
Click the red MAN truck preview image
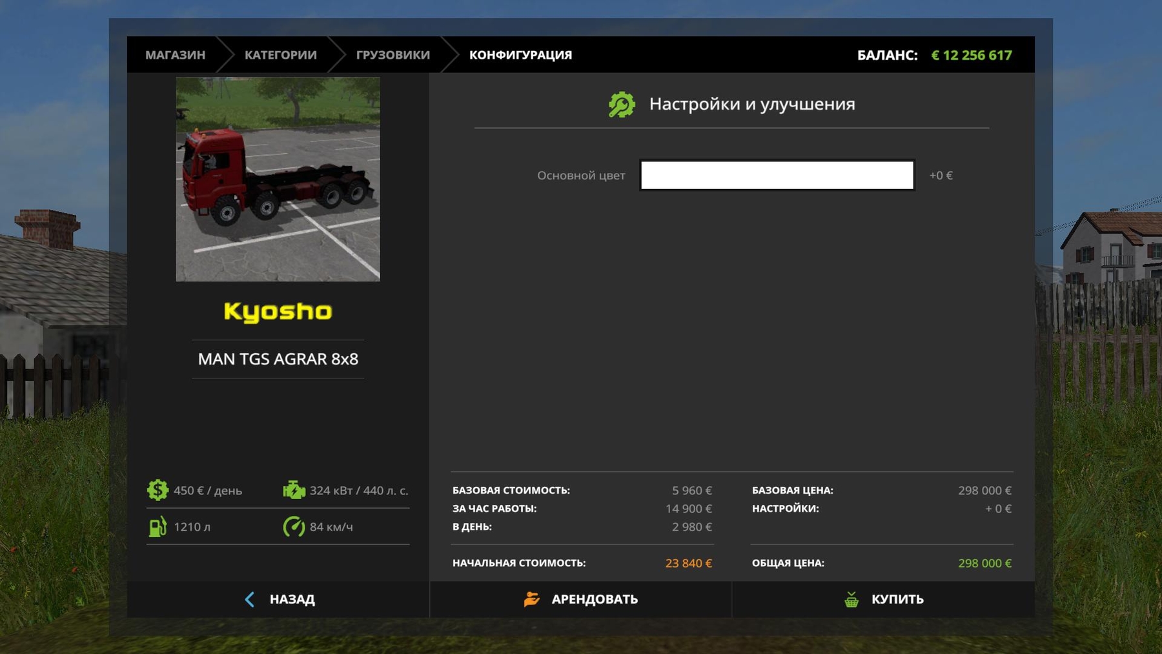click(x=278, y=179)
